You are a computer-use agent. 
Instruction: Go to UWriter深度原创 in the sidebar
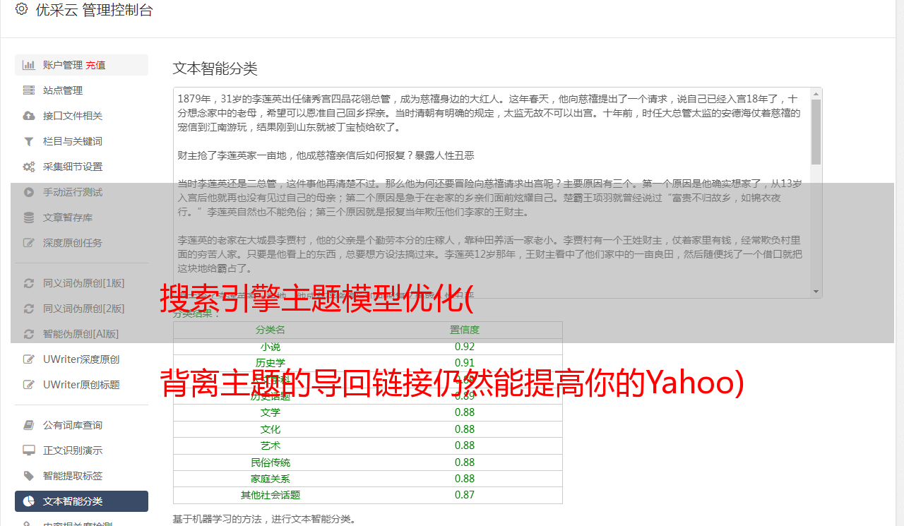coord(81,359)
